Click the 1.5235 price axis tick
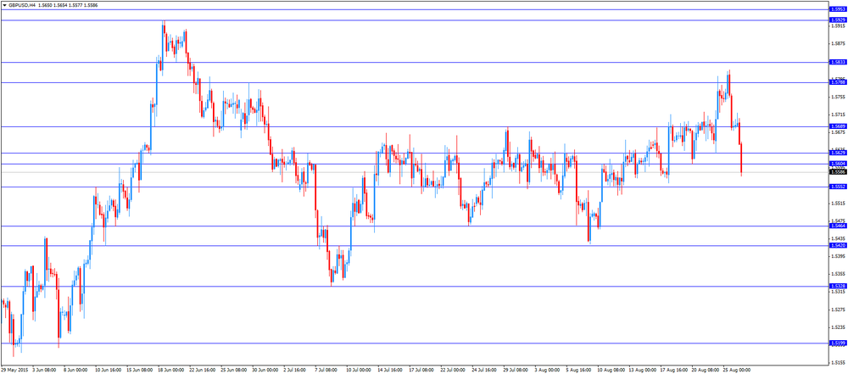 [837, 328]
